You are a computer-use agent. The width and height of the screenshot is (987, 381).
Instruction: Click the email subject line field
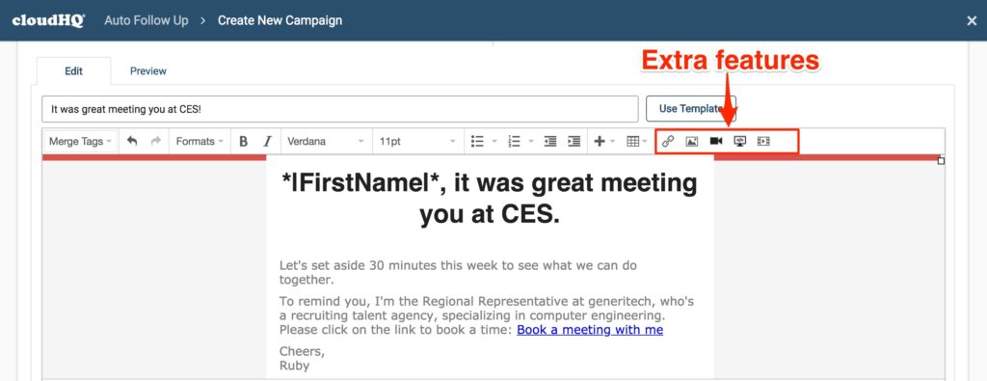tap(340, 109)
